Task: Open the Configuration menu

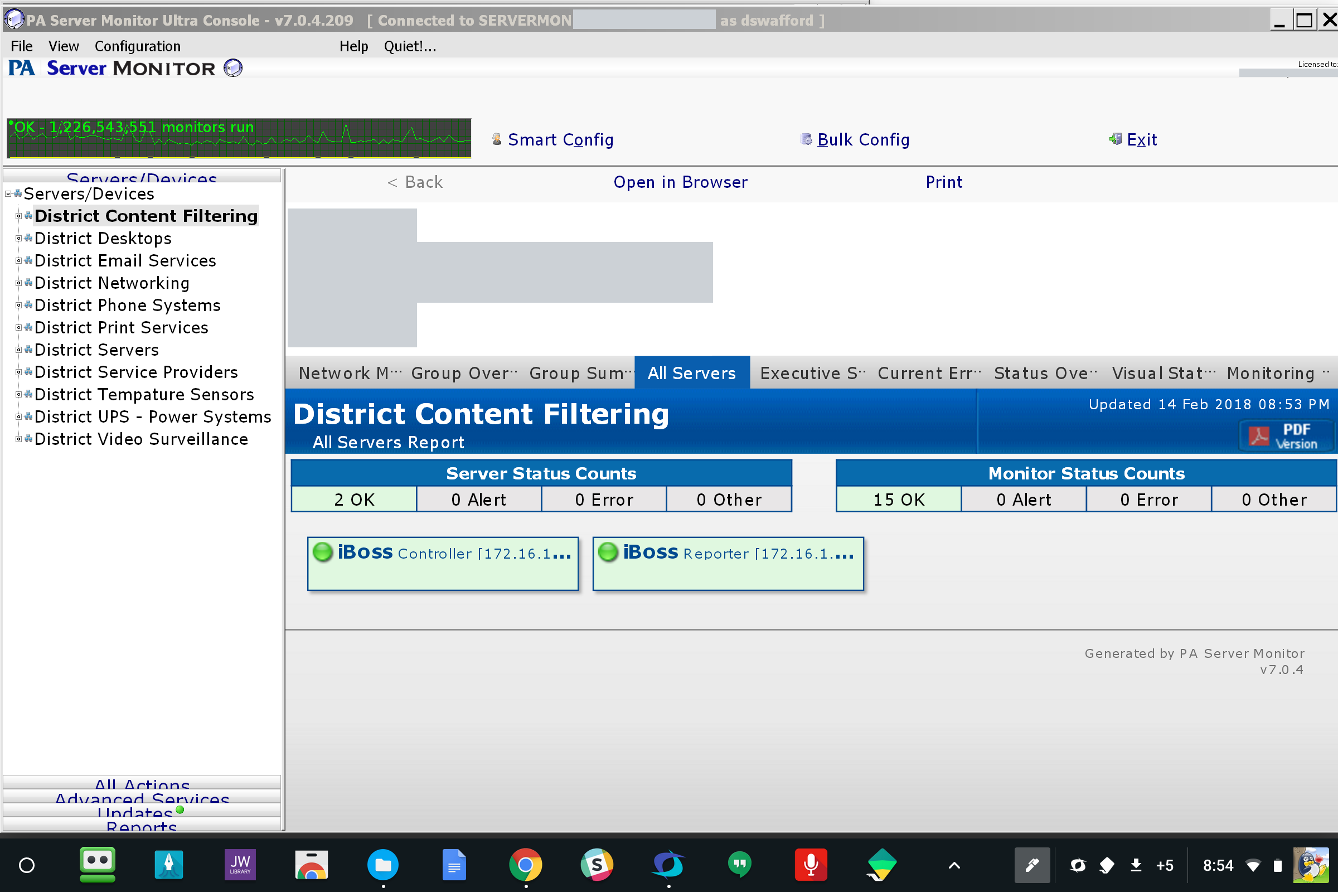Action: pyautogui.click(x=137, y=46)
